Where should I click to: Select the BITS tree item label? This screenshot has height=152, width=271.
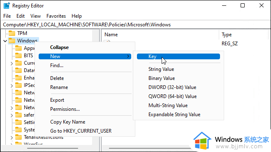28,55
